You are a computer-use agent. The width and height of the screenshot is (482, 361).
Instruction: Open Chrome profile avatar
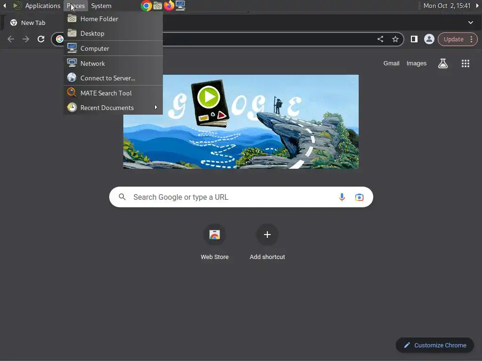tap(429, 39)
